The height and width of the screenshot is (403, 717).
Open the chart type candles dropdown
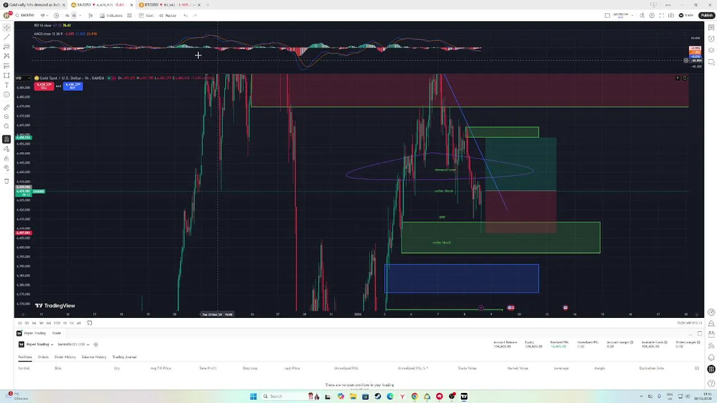pos(91,16)
